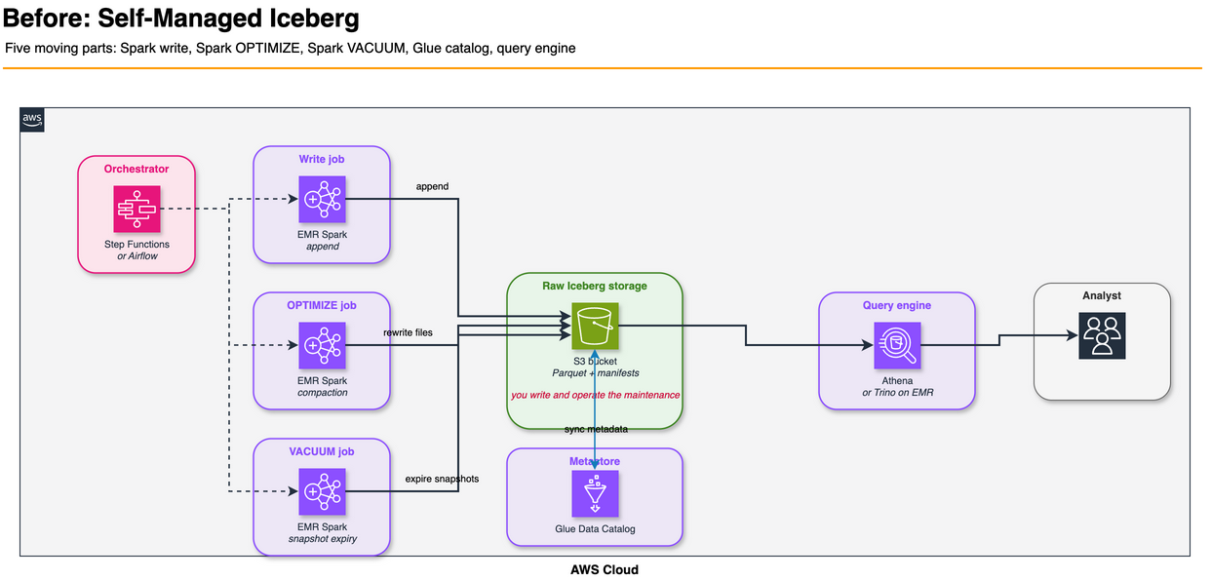Select the green S3 bucket icon

(595, 327)
